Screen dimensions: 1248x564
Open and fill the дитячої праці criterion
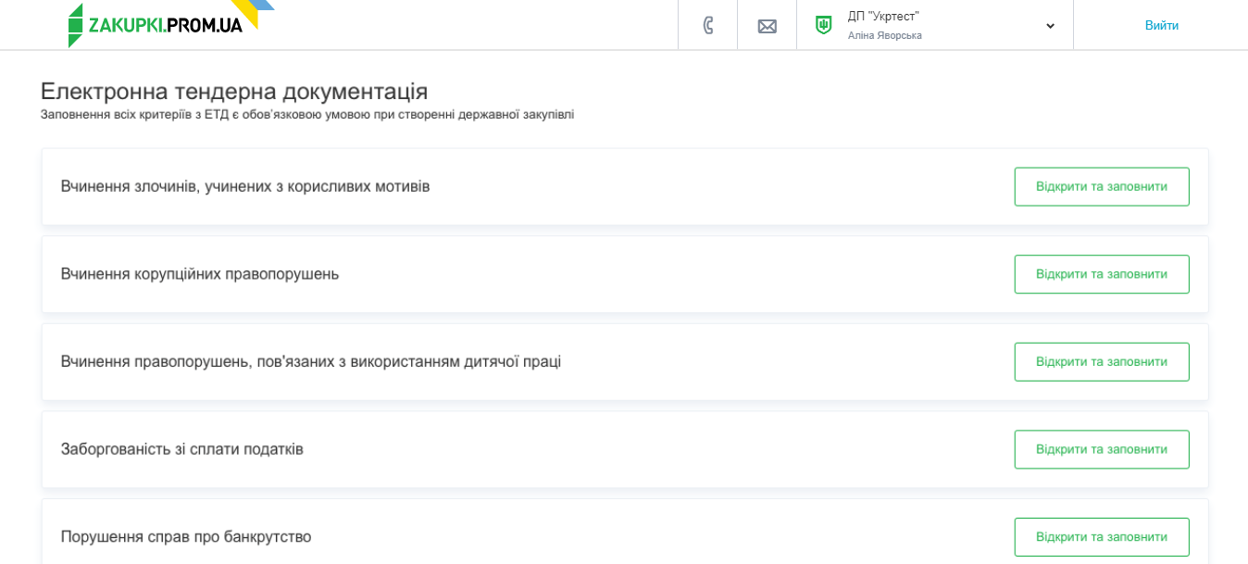(x=1101, y=361)
